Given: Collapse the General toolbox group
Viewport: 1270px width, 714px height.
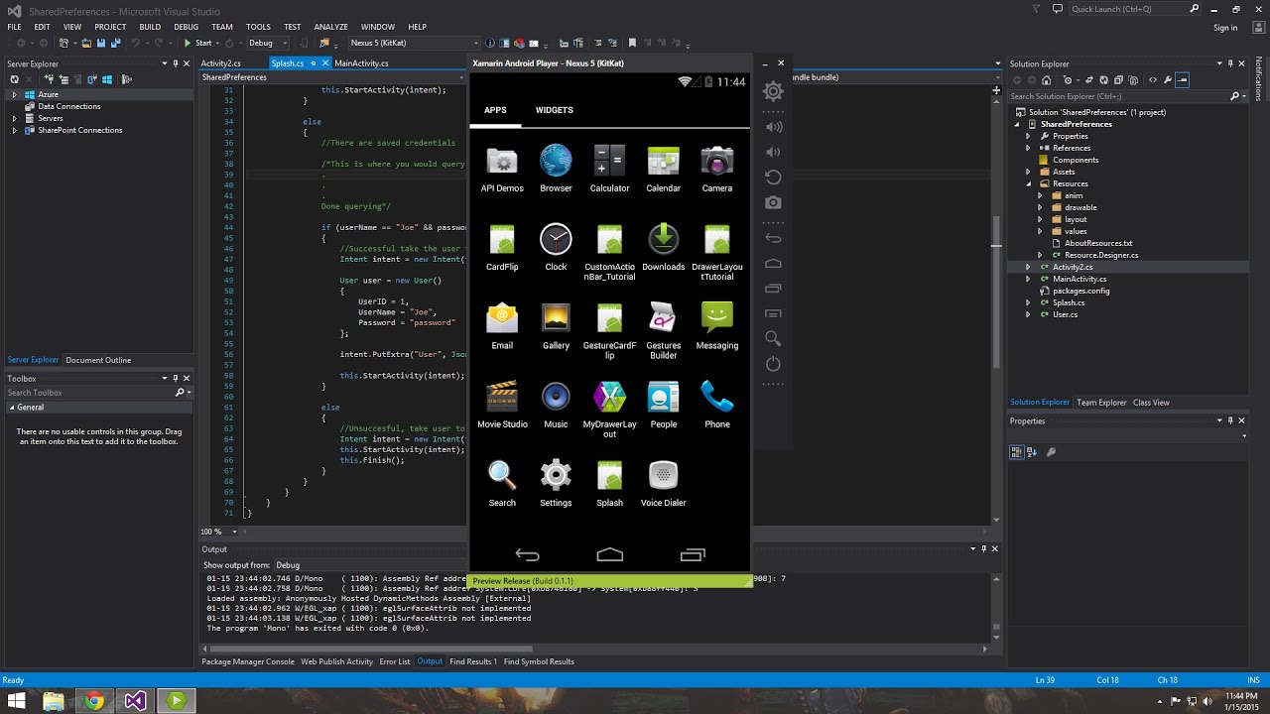Looking at the screenshot, I should coord(12,408).
